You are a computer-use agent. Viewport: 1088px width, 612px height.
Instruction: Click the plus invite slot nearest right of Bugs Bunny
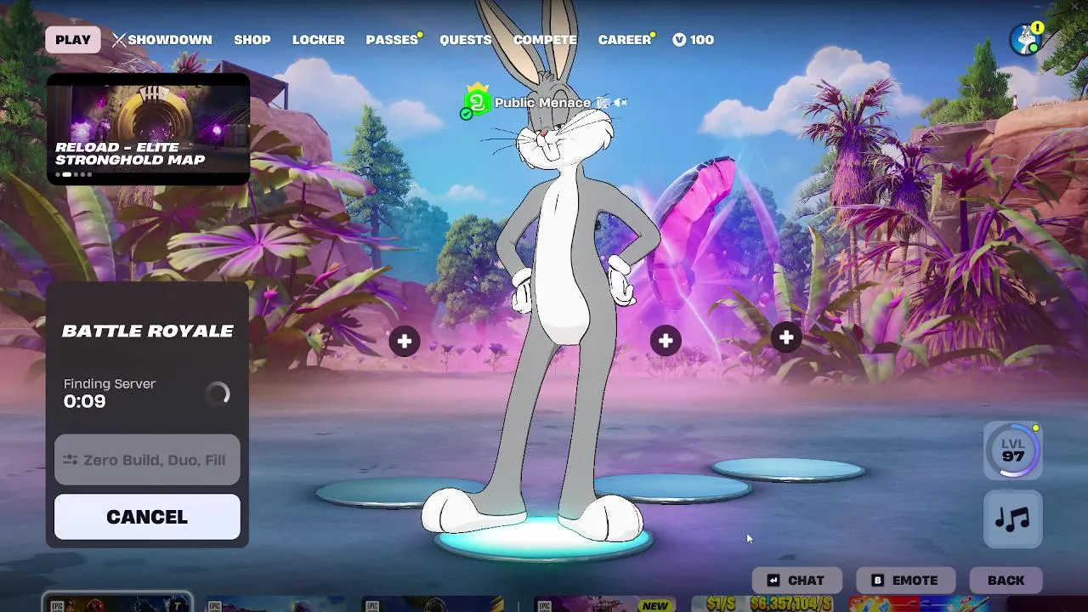point(666,341)
